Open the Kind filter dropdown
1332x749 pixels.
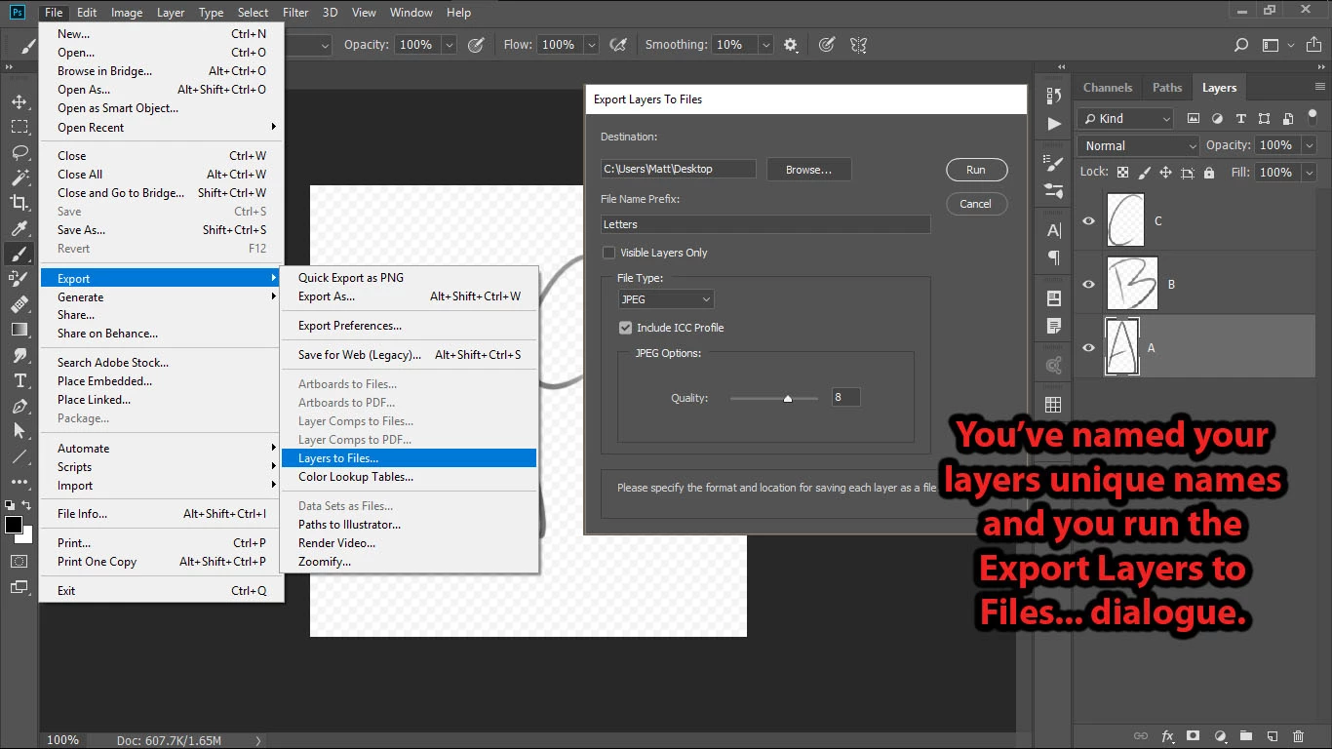pos(1125,119)
